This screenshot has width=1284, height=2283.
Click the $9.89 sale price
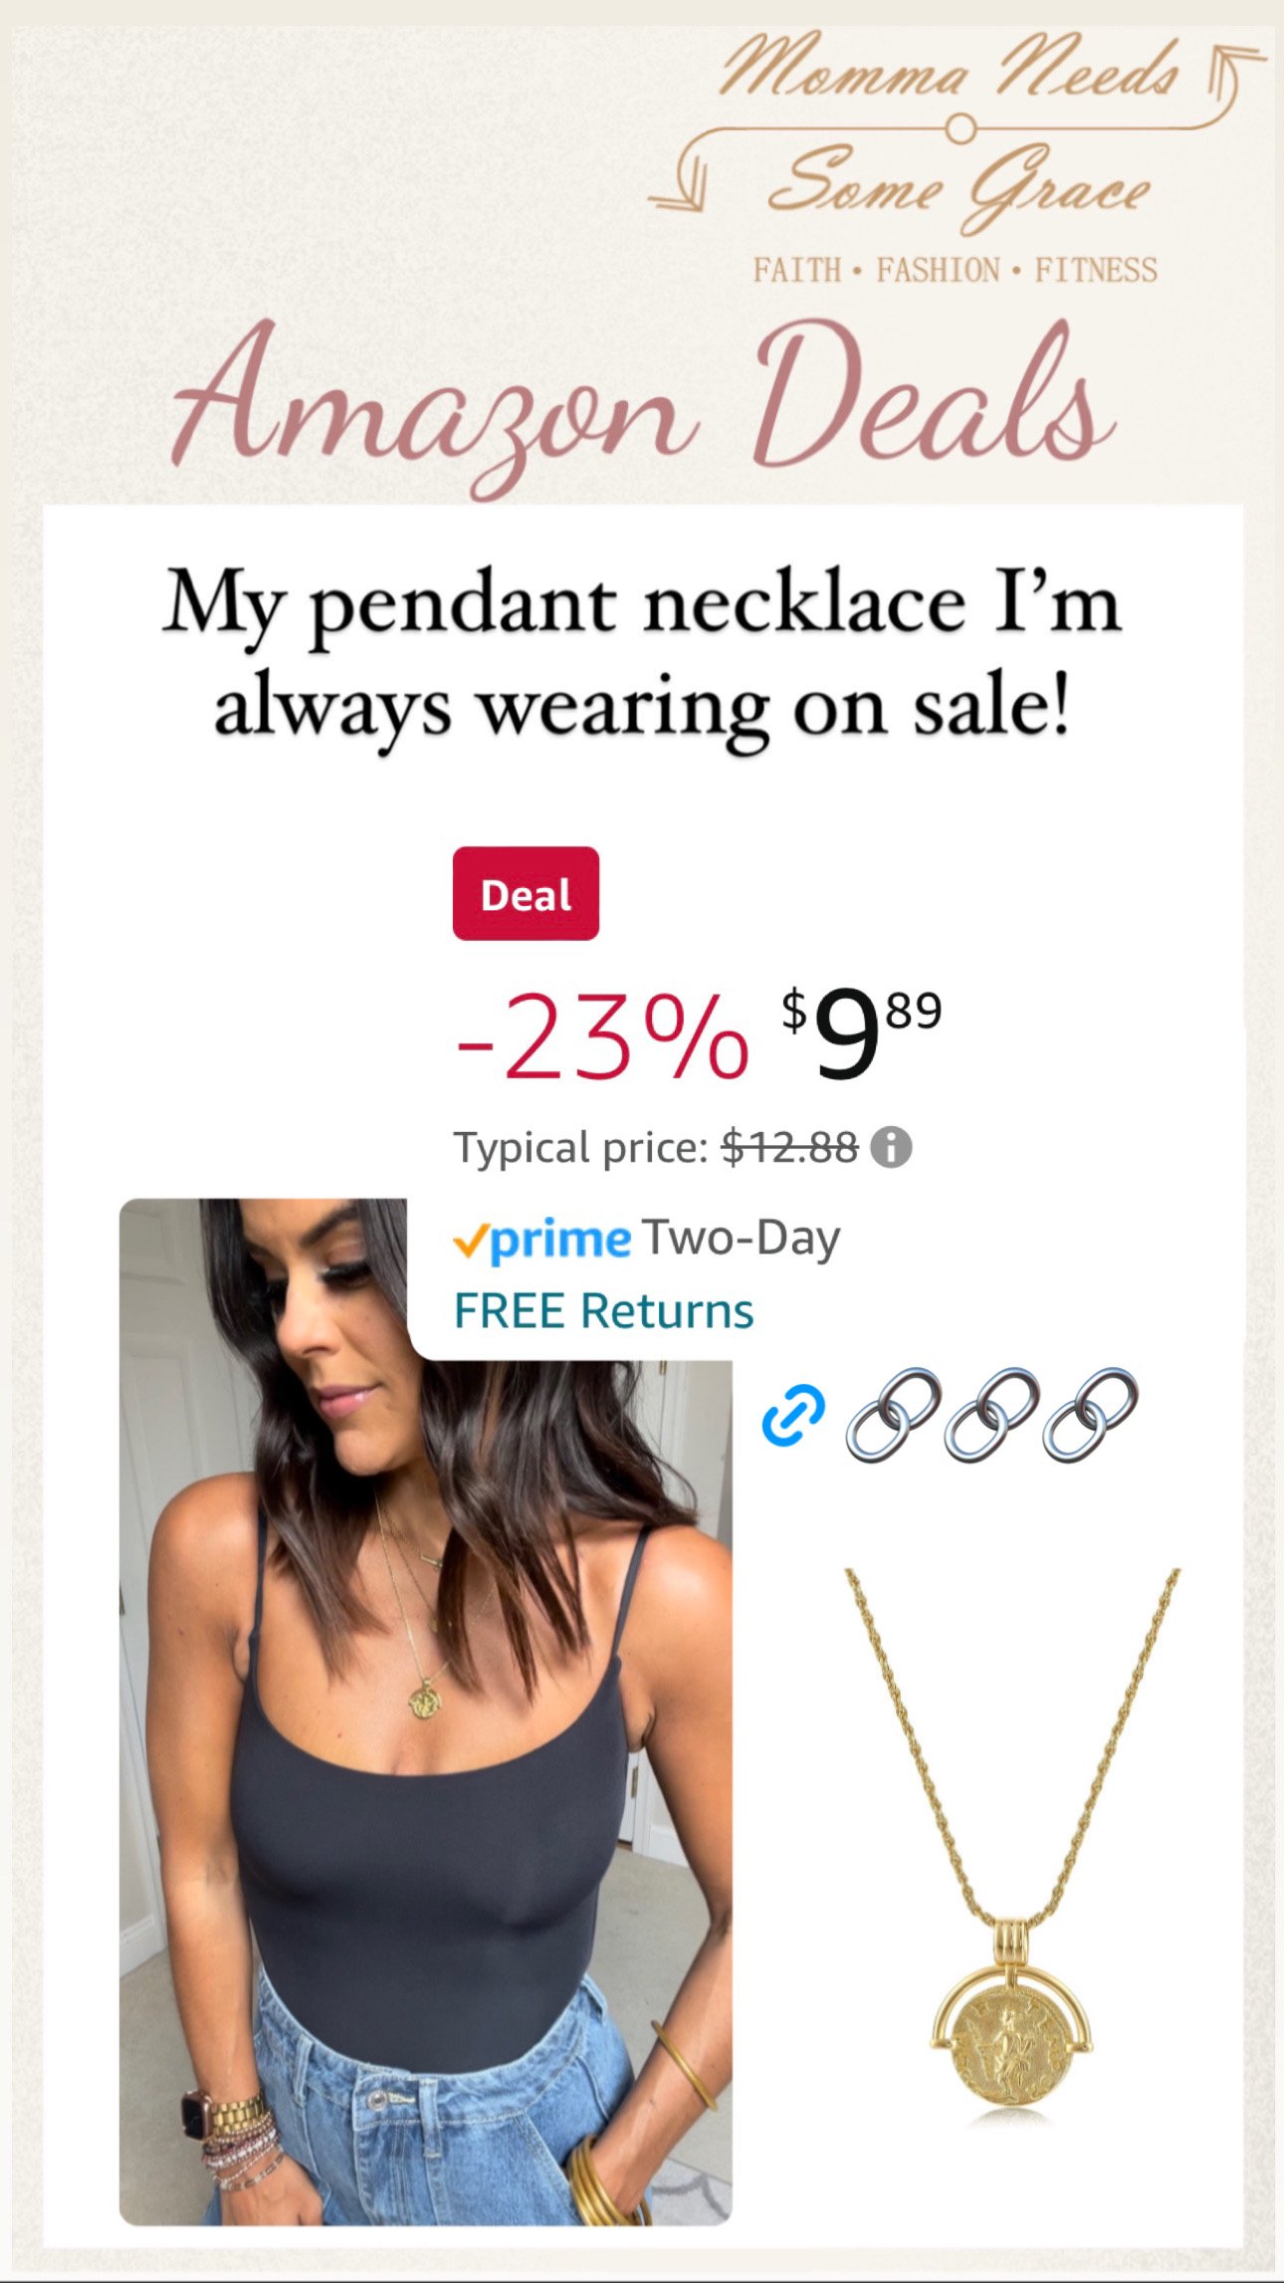(861, 1035)
